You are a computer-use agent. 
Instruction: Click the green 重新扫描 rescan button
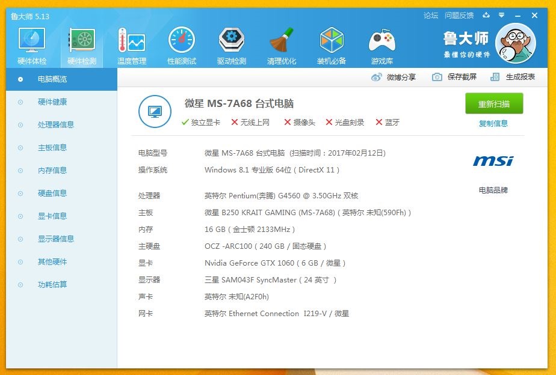pos(493,104)
